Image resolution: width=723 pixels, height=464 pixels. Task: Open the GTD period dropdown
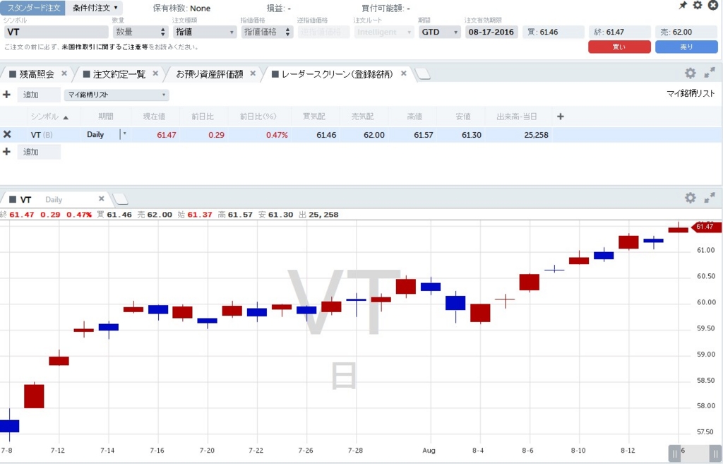[439, 32]
